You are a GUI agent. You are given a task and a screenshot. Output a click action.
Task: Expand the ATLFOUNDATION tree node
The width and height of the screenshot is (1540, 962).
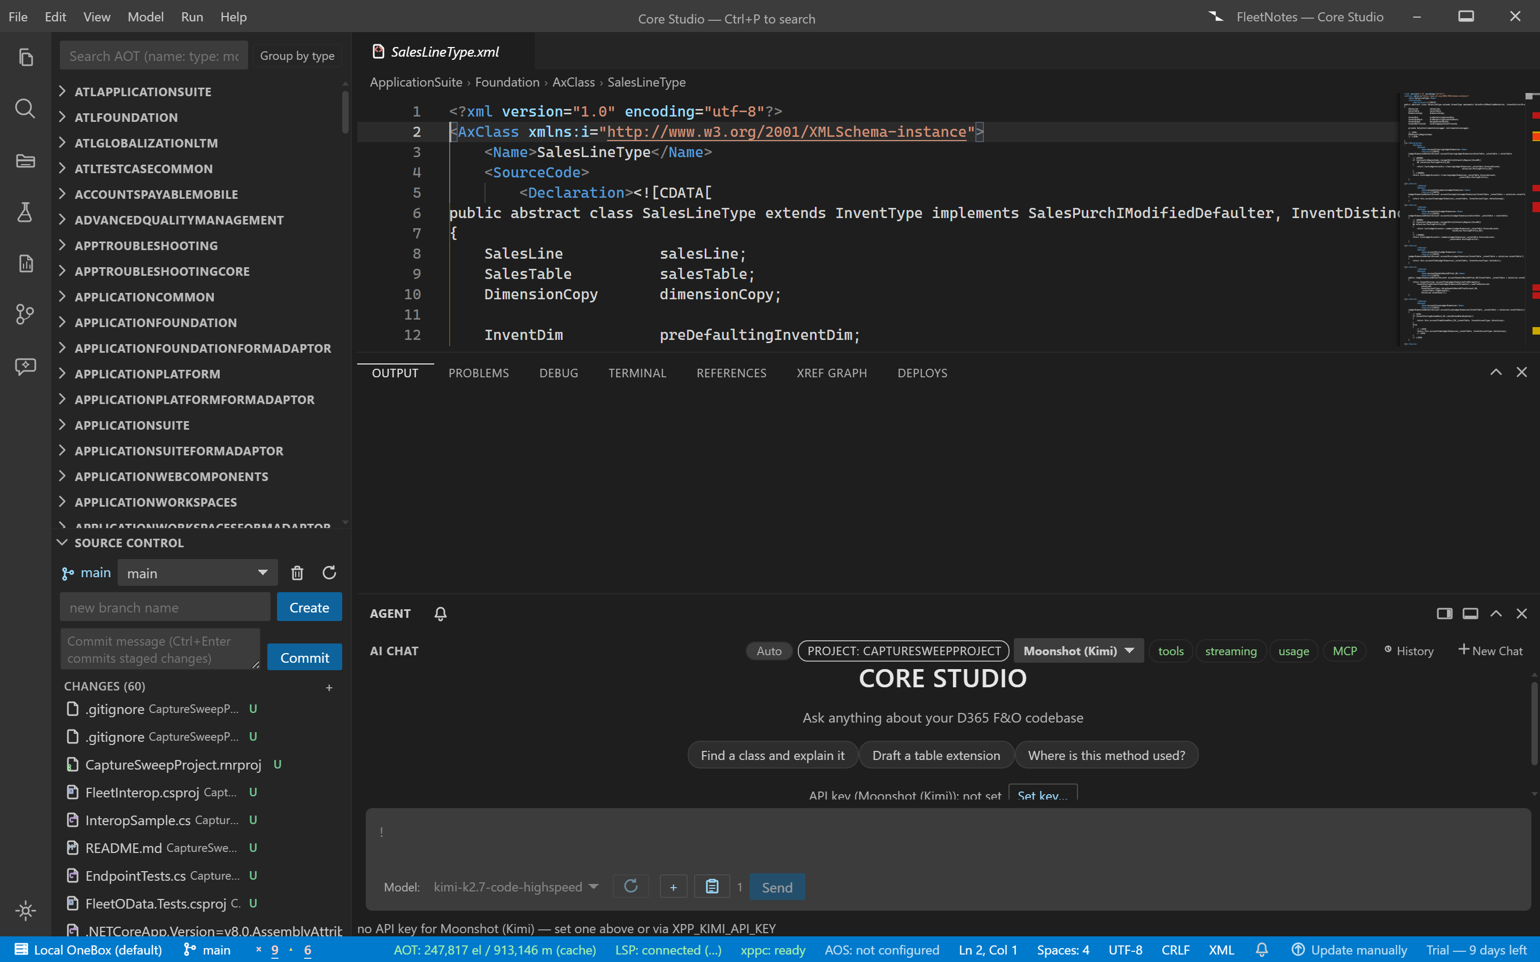pyautogui.click(x=126, y=117)
